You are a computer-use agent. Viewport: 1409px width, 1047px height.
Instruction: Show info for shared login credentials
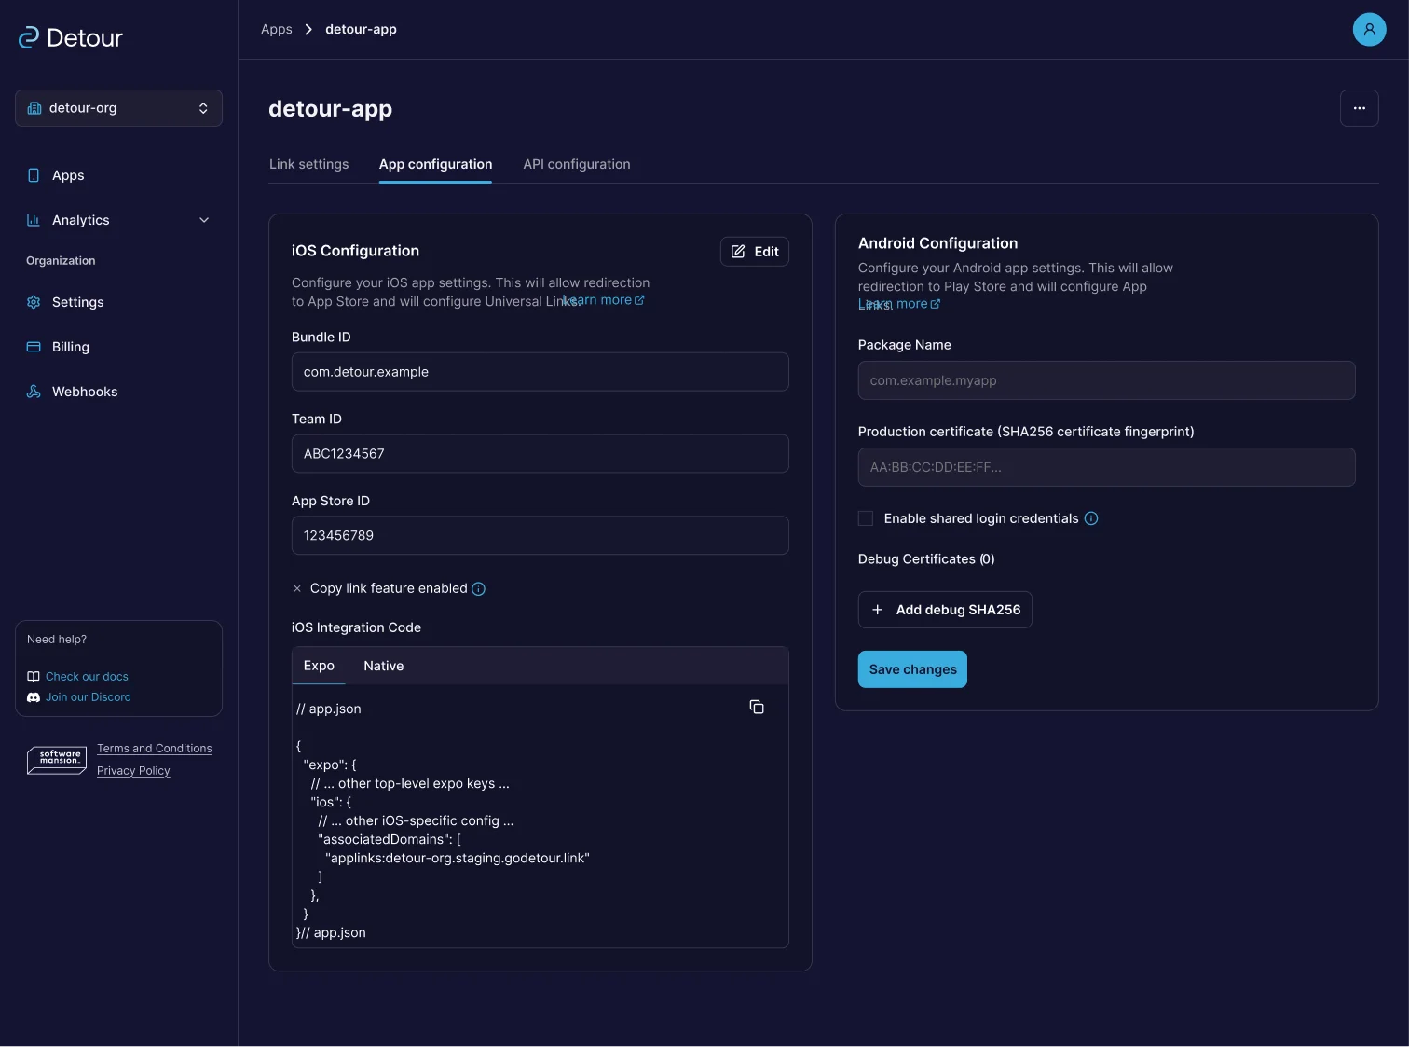(x=1091, y=518)
